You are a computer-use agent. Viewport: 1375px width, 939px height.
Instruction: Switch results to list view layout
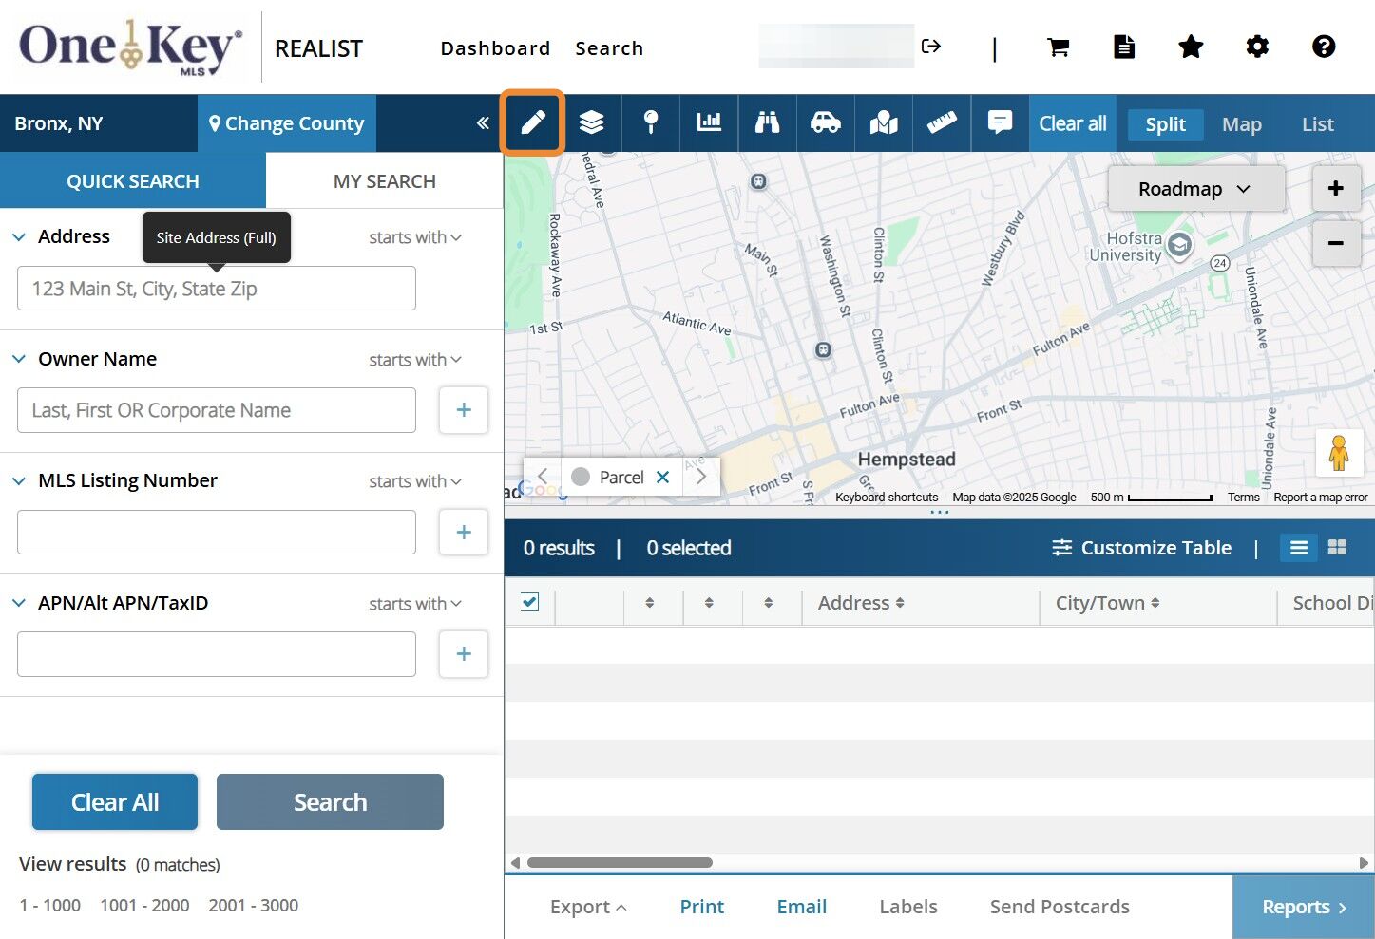[1299, 548]
